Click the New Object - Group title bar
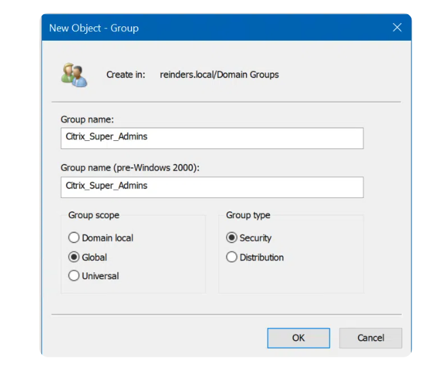 (203, 28)
